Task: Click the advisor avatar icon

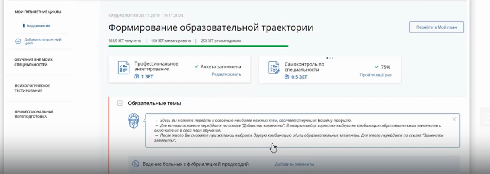Action: pos(134,121)
